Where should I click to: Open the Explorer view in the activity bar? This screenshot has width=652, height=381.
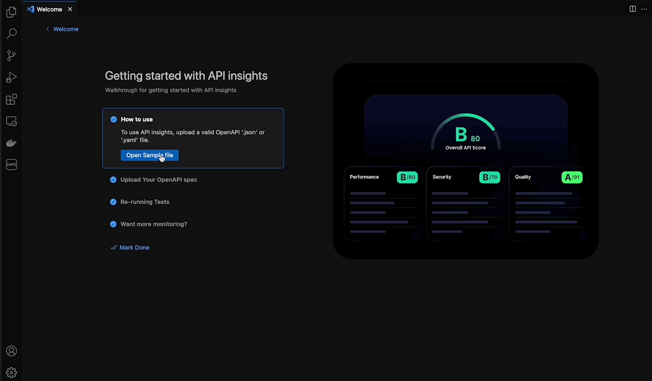pos(11,11)
